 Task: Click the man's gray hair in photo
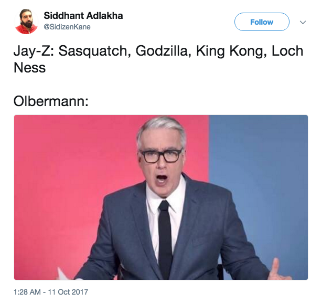click(162, 128)
